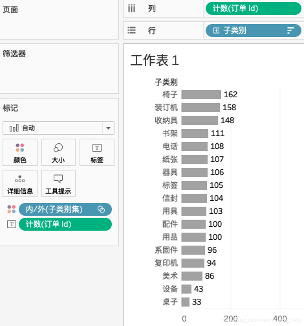Select the 电话 row label
The height and width of the screenshot is (326, 304).
click(x=170, y=146)
